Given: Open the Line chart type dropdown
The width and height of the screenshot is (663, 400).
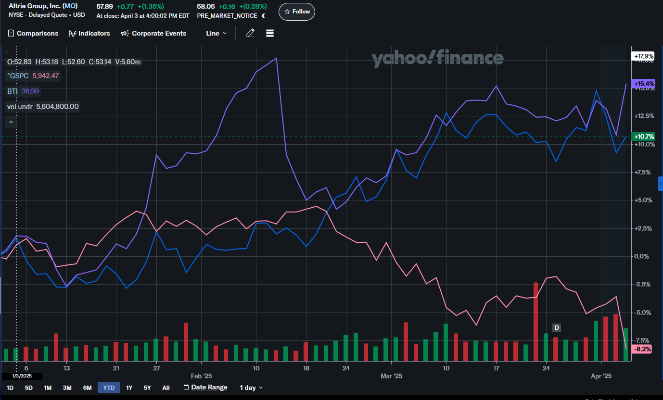Looking at the screenshot, I should [x=216, y=33].
